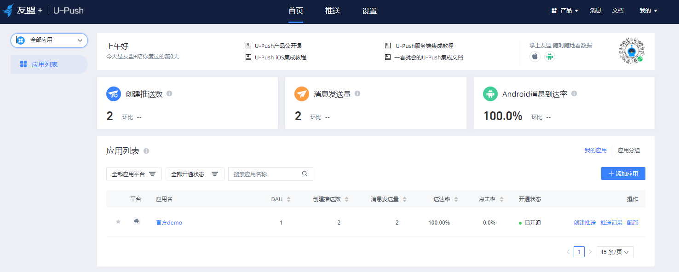Image resolution: width=679 pixels, height=272 pixels.
Task: Open the U-Push服务端集成教程 link
Action: (425, 46)
